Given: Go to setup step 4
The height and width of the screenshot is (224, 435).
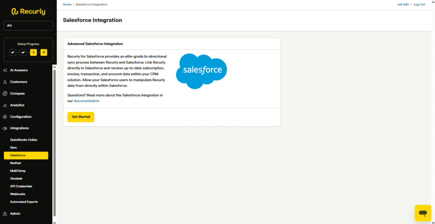Looking at the screenshot, I should pos(44,52).
